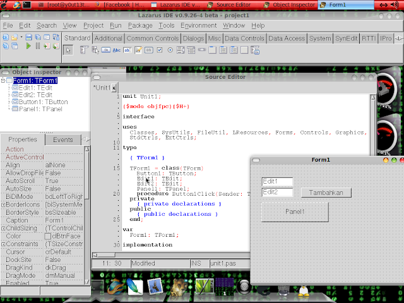This screenshot has width=404, height=303.
Task: Select the TPanel component icon
Action: (x=244, y=50)
